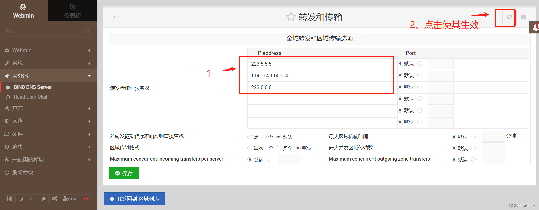Open the command shell terminal icon
Viewport: 539px width, 210px height.
click(x=32, y=199)
